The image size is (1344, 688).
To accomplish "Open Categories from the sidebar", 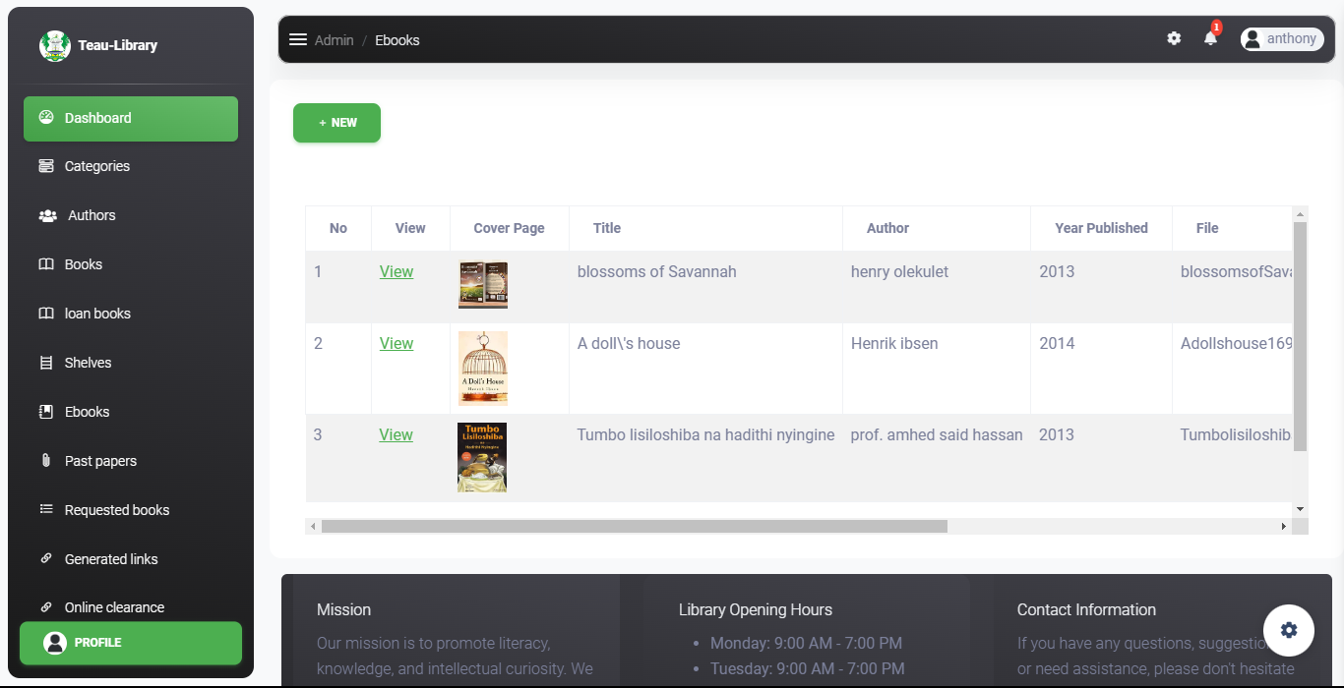I will point(96,166).
